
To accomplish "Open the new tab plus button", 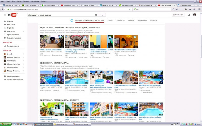I will [x=198, y=5].
